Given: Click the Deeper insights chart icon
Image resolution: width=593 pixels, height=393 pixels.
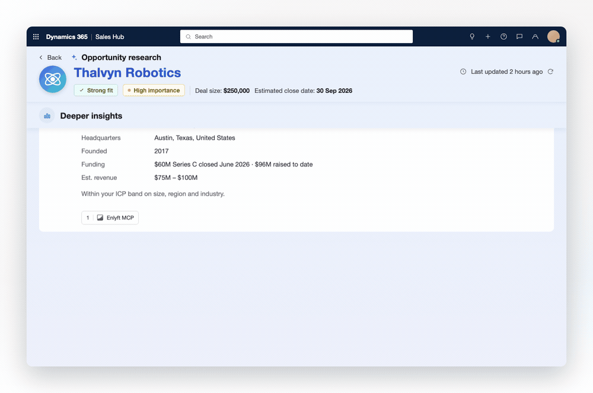Looking at the screenshot, I should pos(47,116).
